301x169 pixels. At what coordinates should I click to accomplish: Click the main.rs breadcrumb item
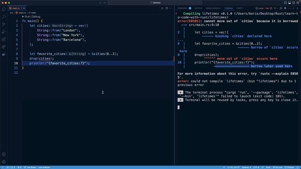pyautogui.click(x=21, y=13)
